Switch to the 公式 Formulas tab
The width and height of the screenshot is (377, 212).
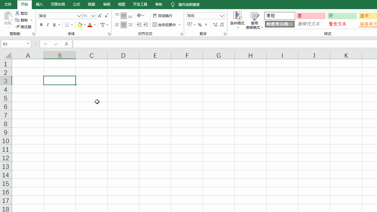click(x=77, y=4)
